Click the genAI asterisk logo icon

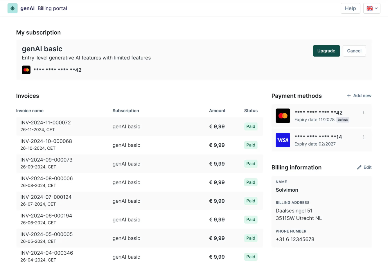[12, 8]
